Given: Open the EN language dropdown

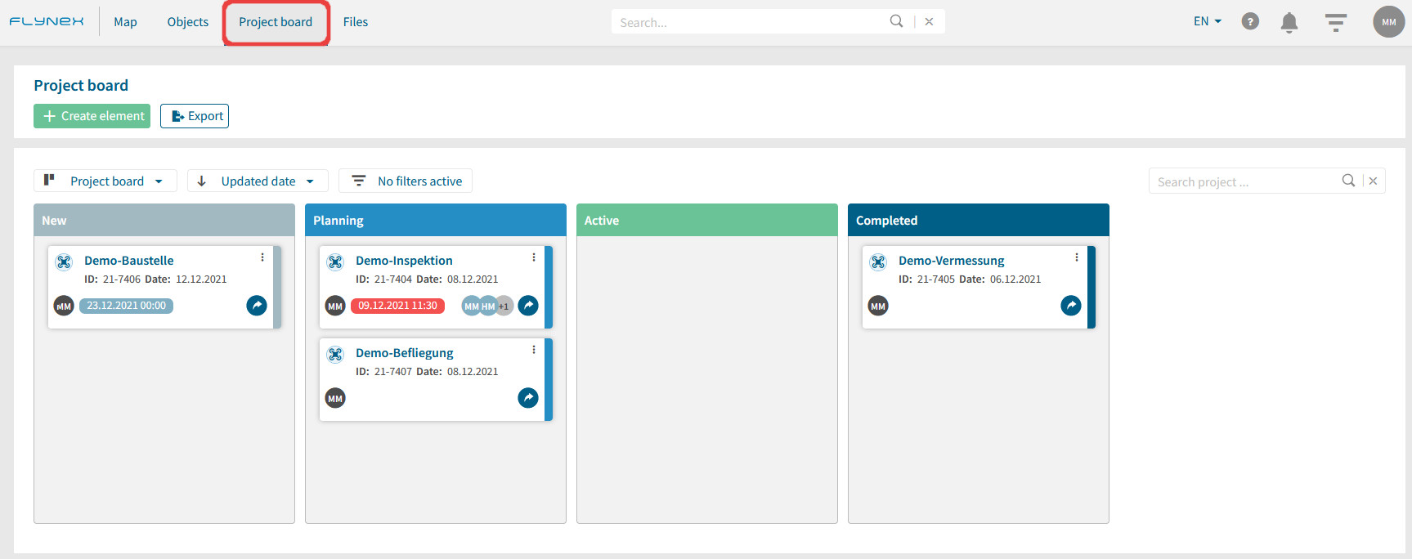Looking at the screenshot, I should tap(1208, 21).
